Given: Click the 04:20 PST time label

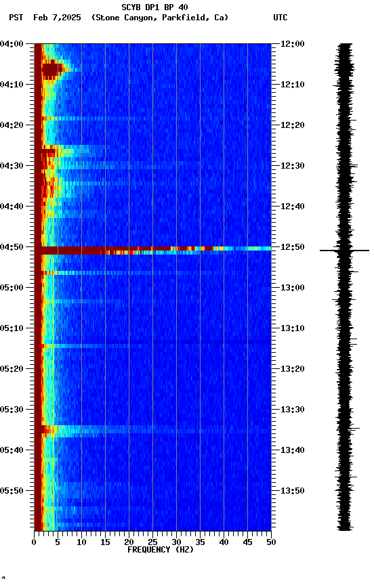Looking at the screenshot, I should (12, 125).
